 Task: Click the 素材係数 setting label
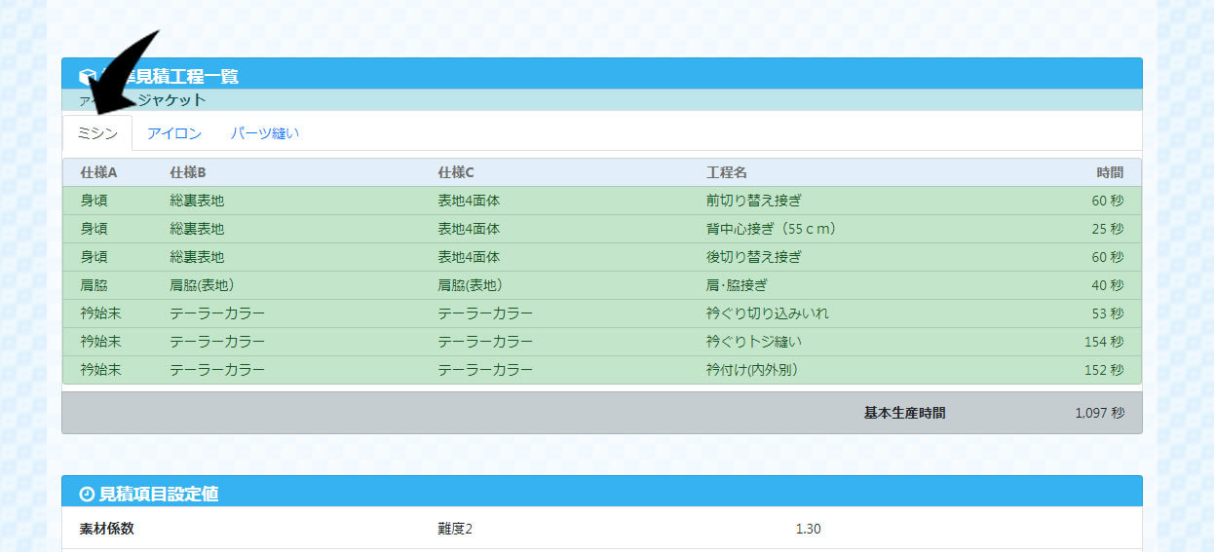tap(108, 529)
